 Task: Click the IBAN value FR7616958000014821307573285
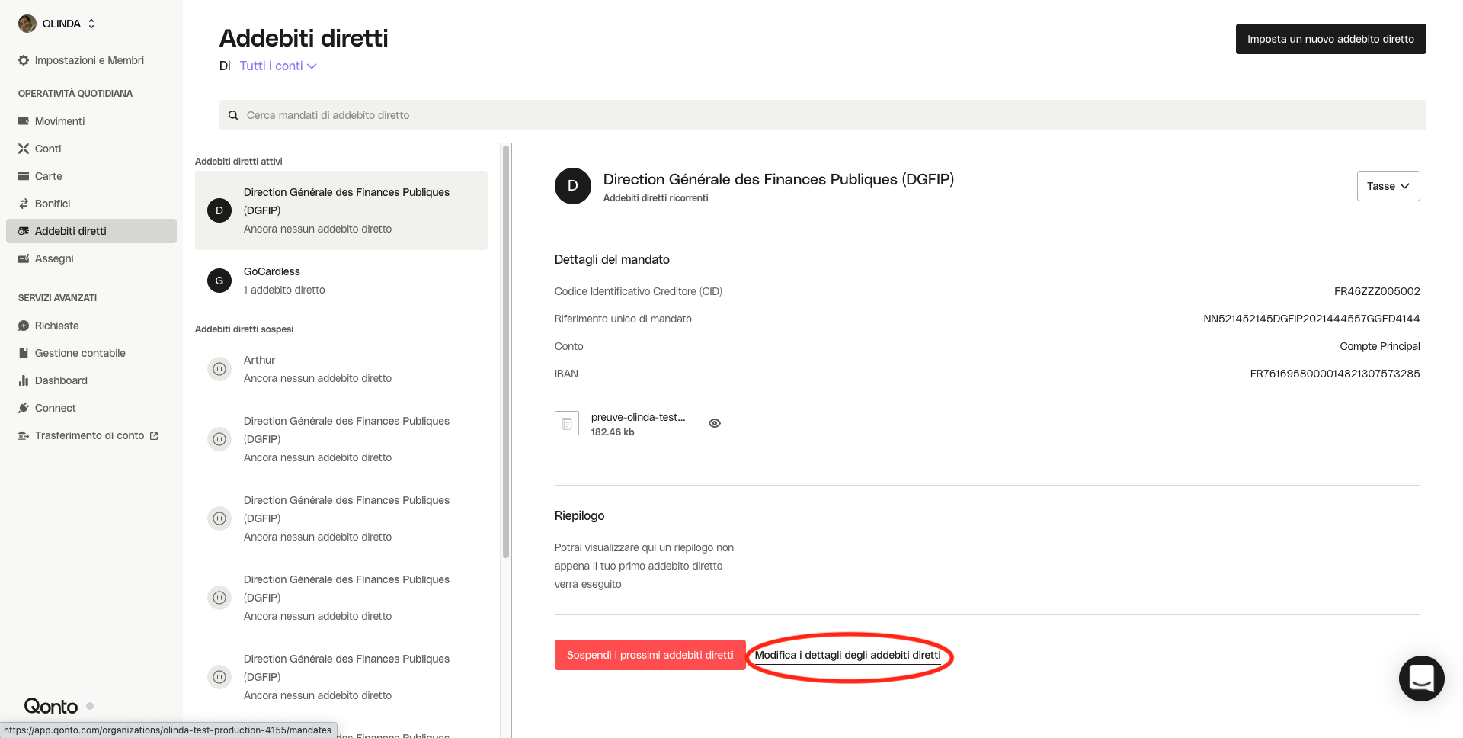pyautogui.click(x=1335, y=374)
